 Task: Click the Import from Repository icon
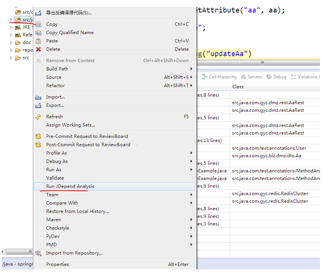(x=38, y=253)
